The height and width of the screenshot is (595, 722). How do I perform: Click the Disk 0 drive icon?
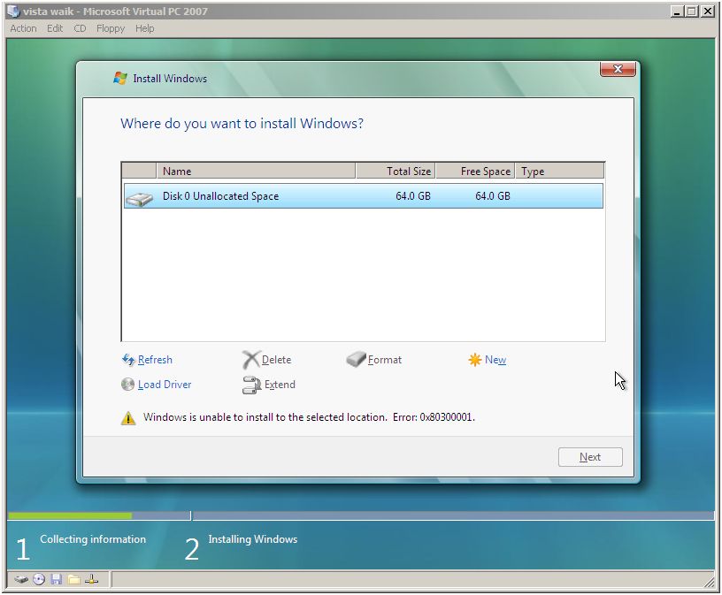[139, 198]
